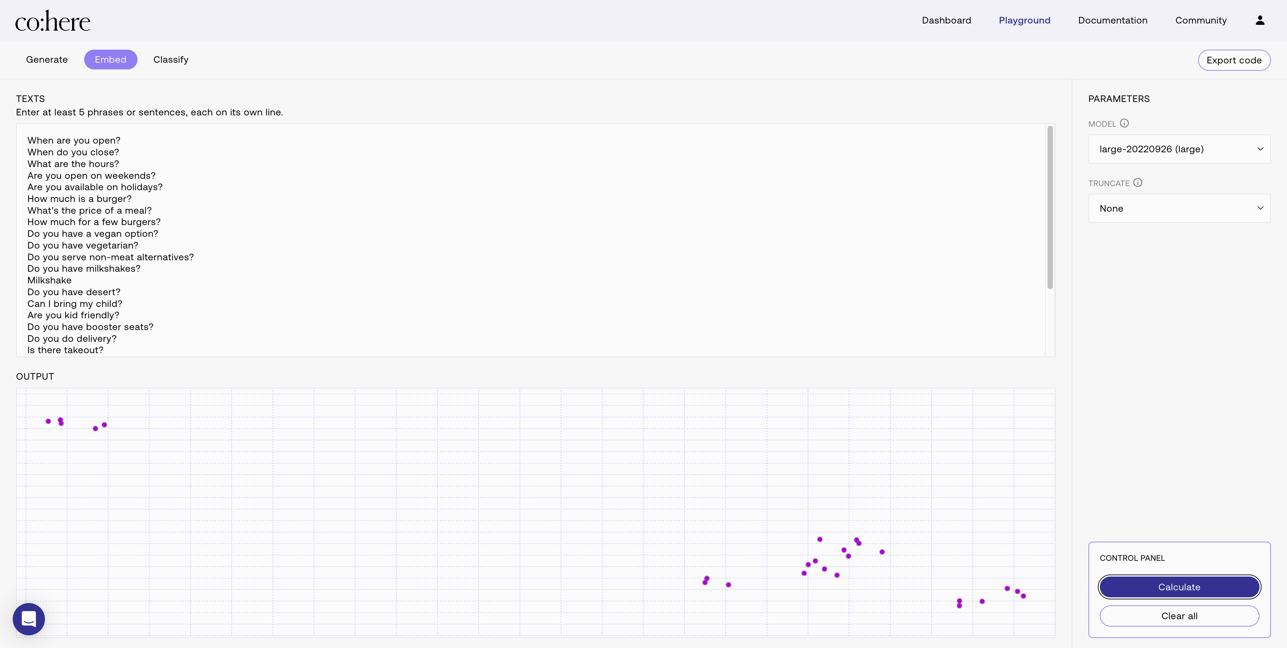
Task: Expand the Truncate None dropdown
Action: point(1179,208)
